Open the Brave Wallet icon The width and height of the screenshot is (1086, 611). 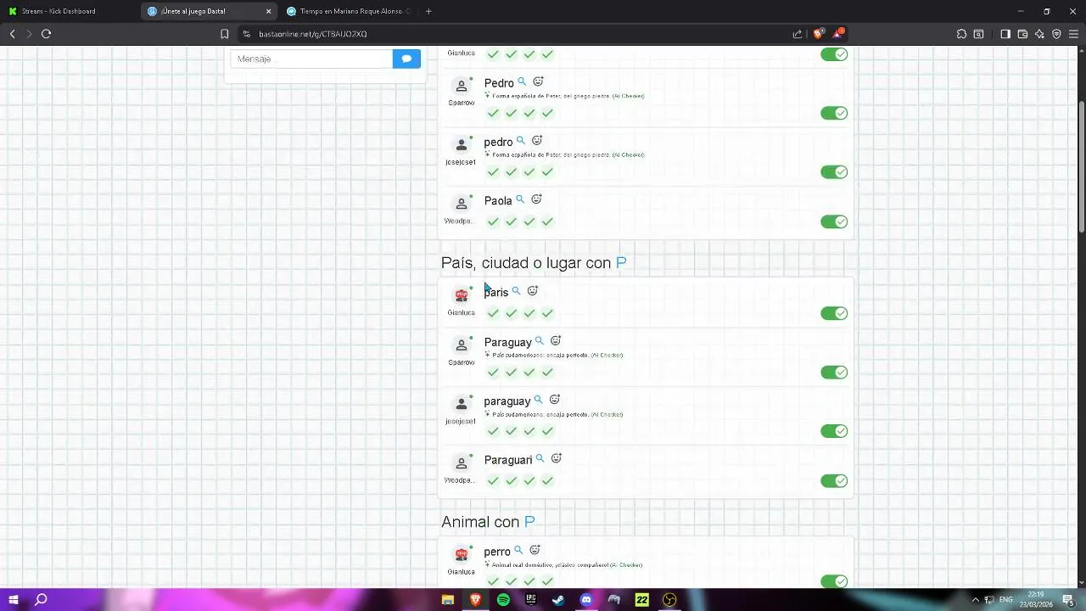pos(1022,34)
